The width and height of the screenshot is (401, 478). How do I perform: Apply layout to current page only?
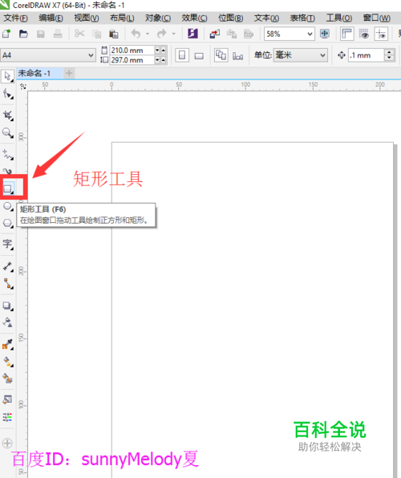coord(238,55)
